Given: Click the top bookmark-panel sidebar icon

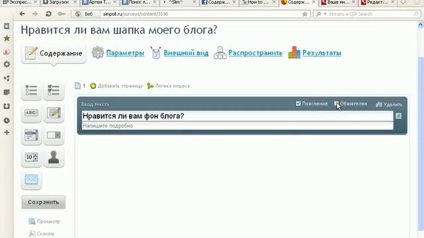Looking at the screenshot, I should pos(7,26).
